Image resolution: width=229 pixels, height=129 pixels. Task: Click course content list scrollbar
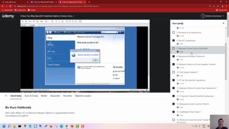(x=226, y=61)
